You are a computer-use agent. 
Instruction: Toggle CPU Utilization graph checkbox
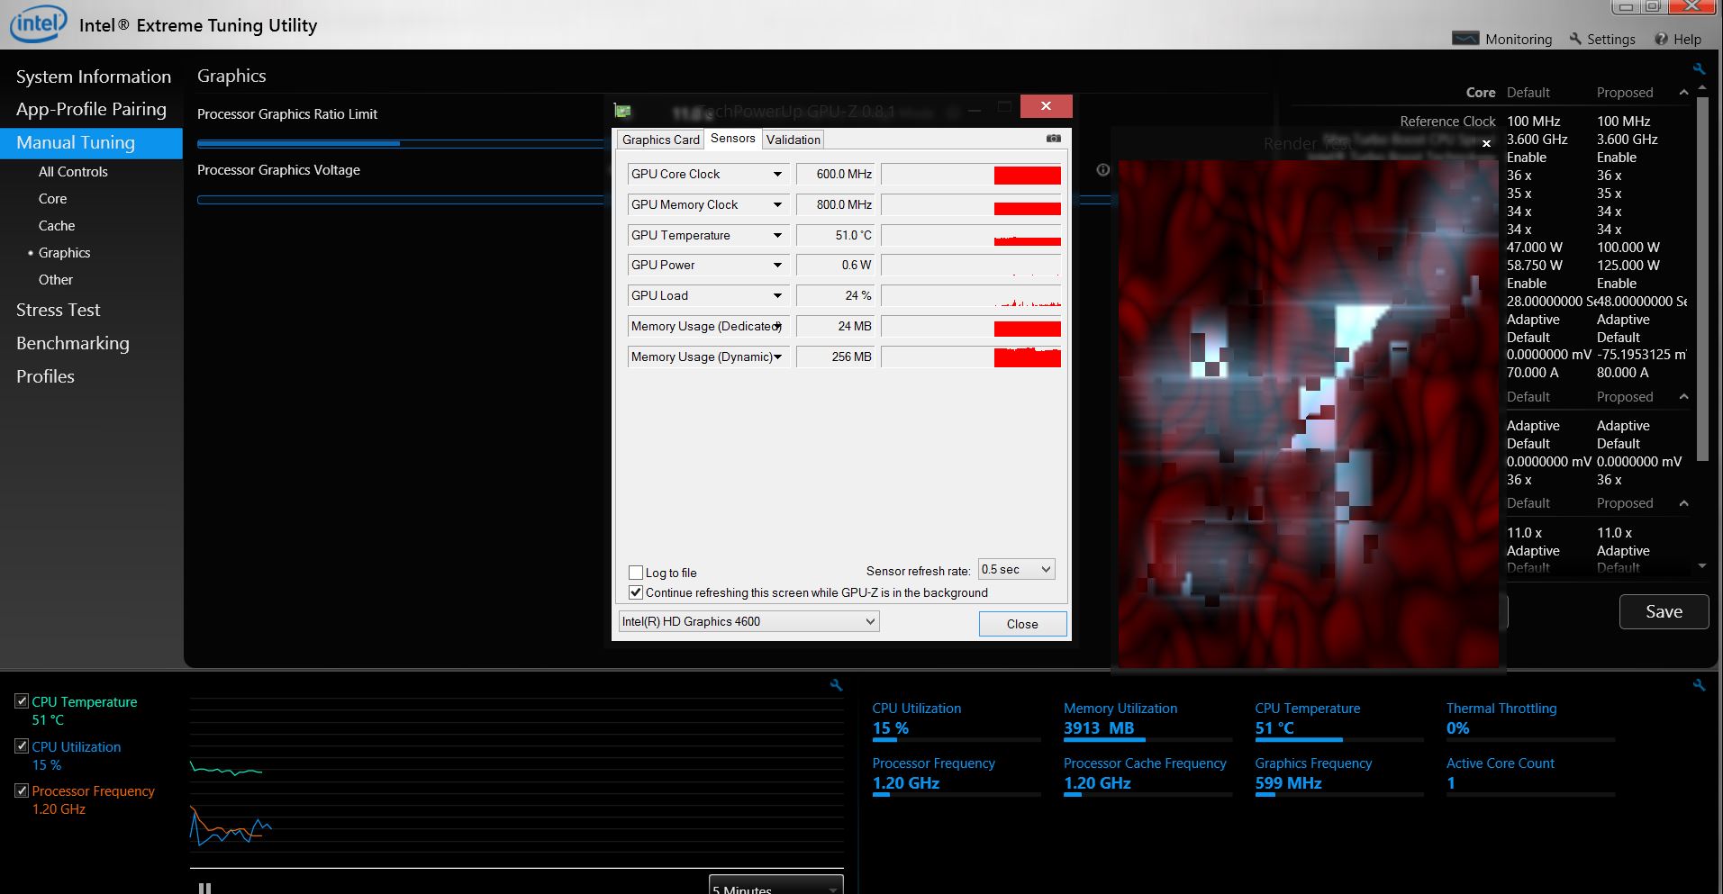(x=22, y=745)
